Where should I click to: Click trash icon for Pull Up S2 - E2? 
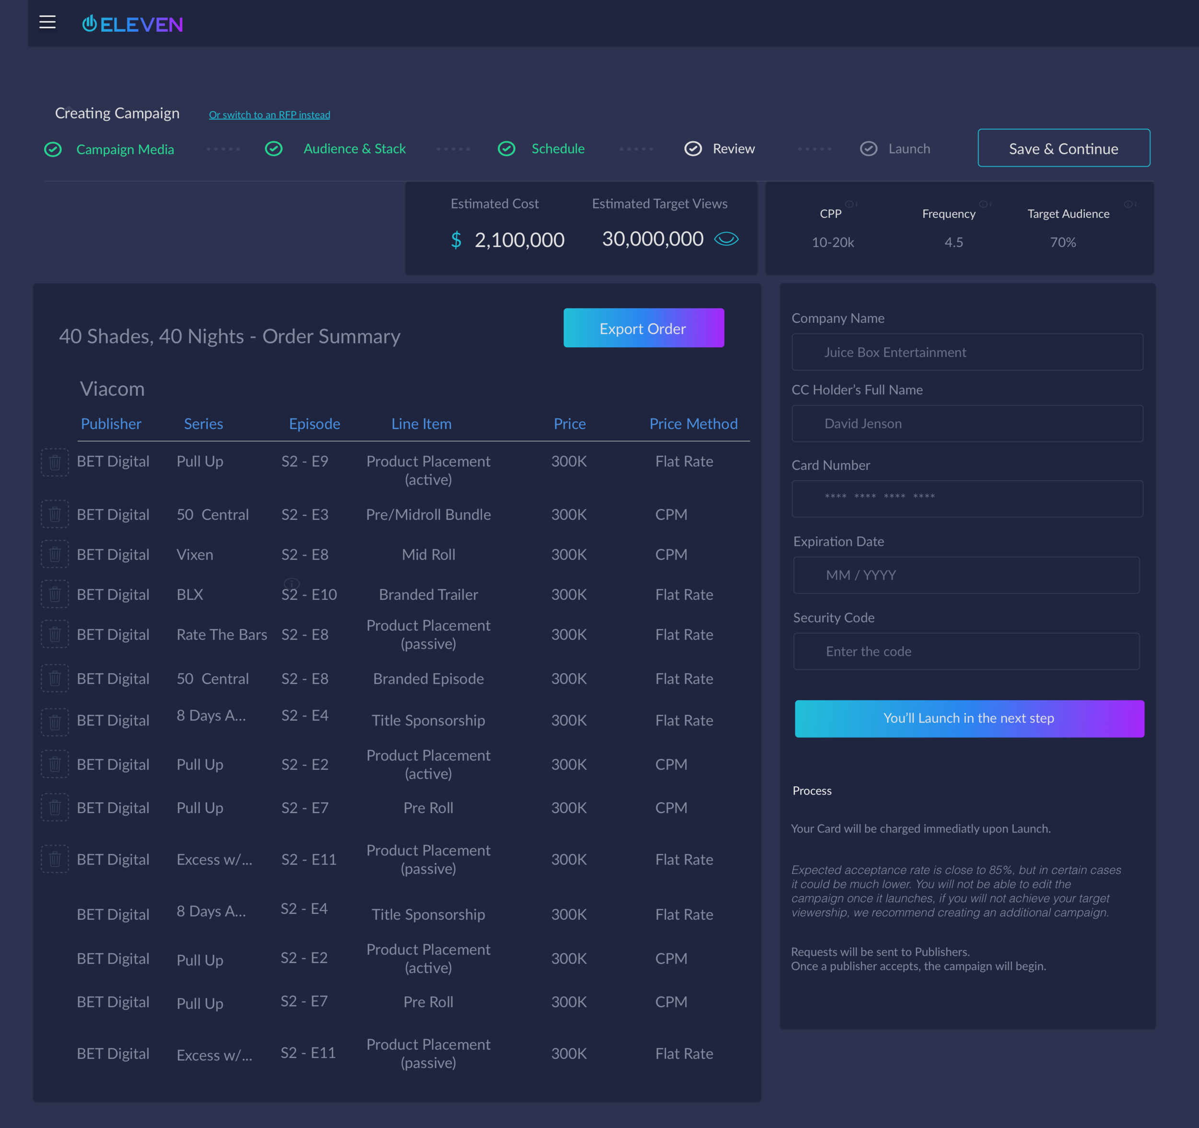pyautogui.click(x=55, y=764)
